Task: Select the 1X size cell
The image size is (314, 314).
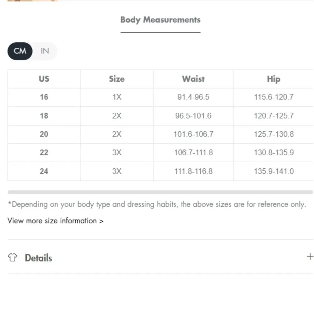Action: 116,97
